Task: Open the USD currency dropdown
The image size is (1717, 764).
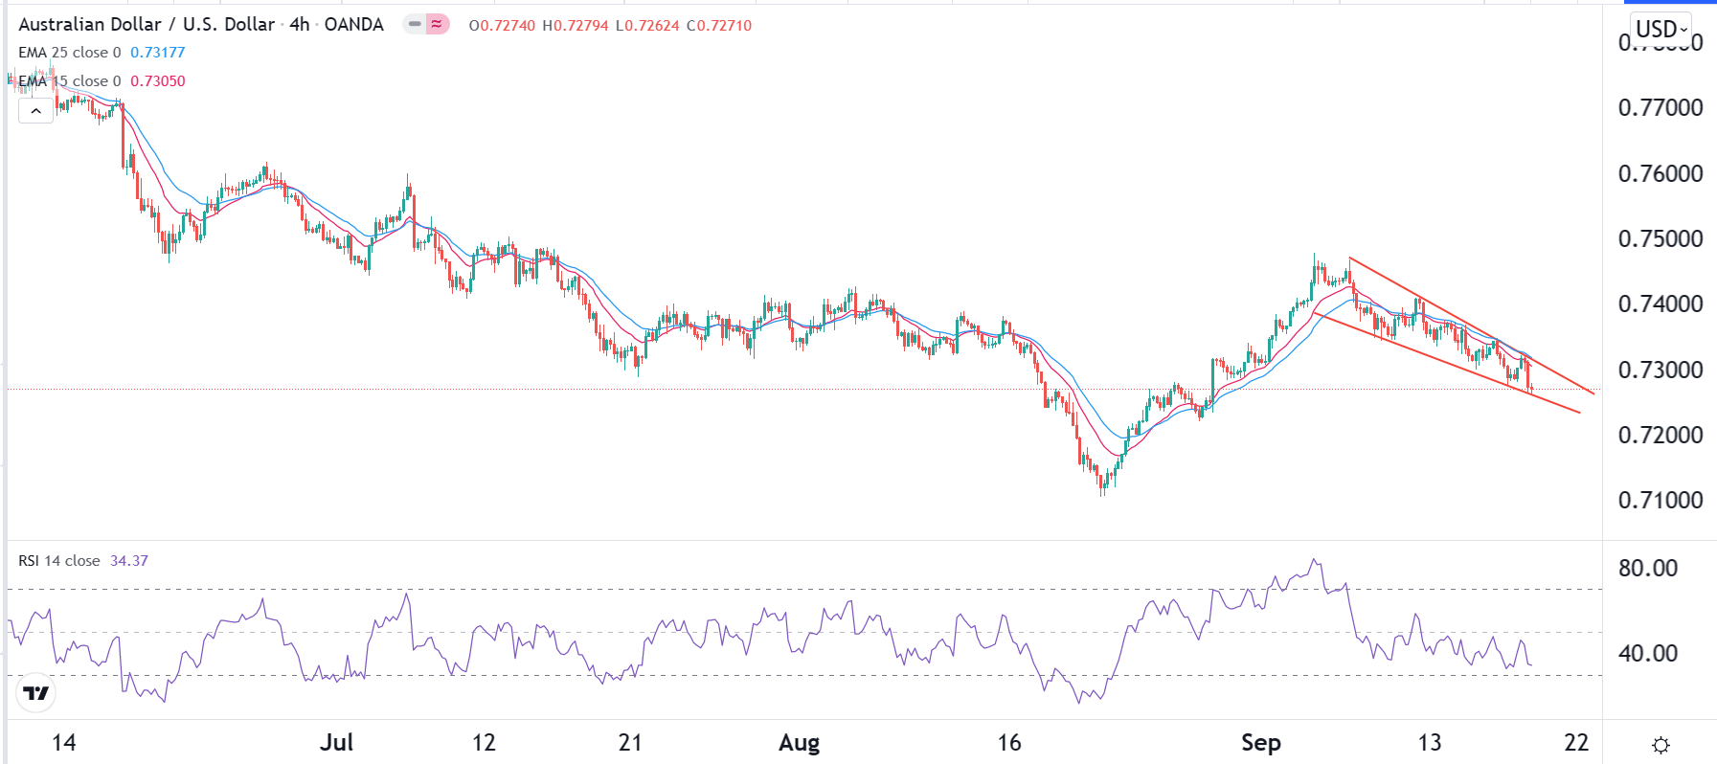Action: [1661, 29]
